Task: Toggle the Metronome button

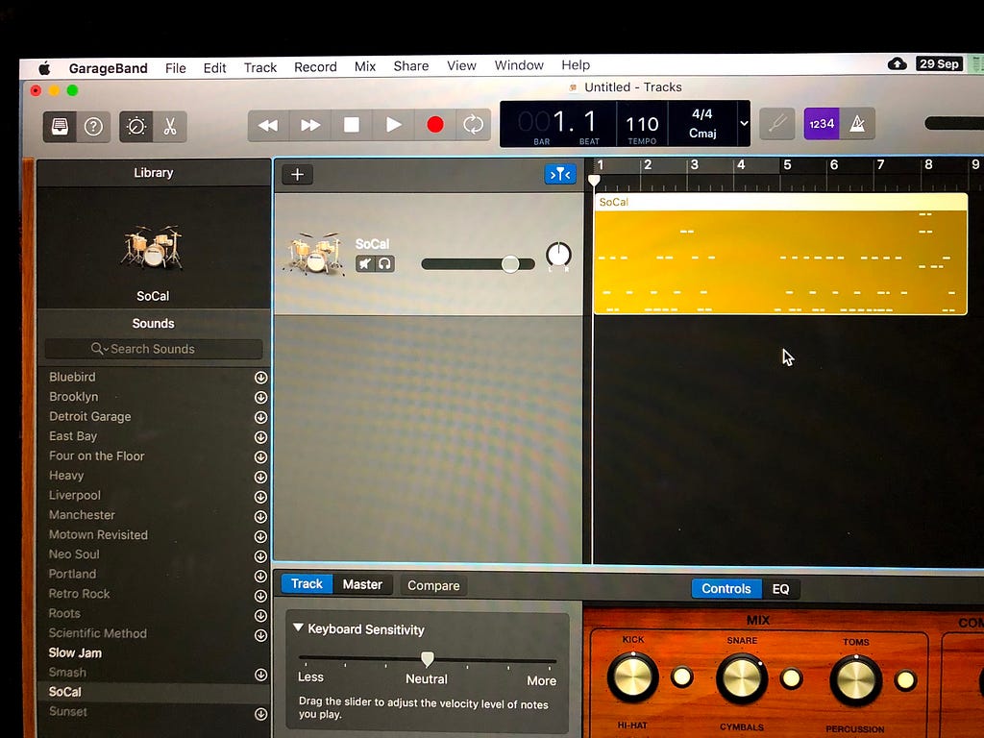Action: pos(857,124)
